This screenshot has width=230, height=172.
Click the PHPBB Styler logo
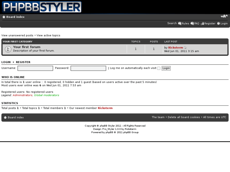[42, 7]
